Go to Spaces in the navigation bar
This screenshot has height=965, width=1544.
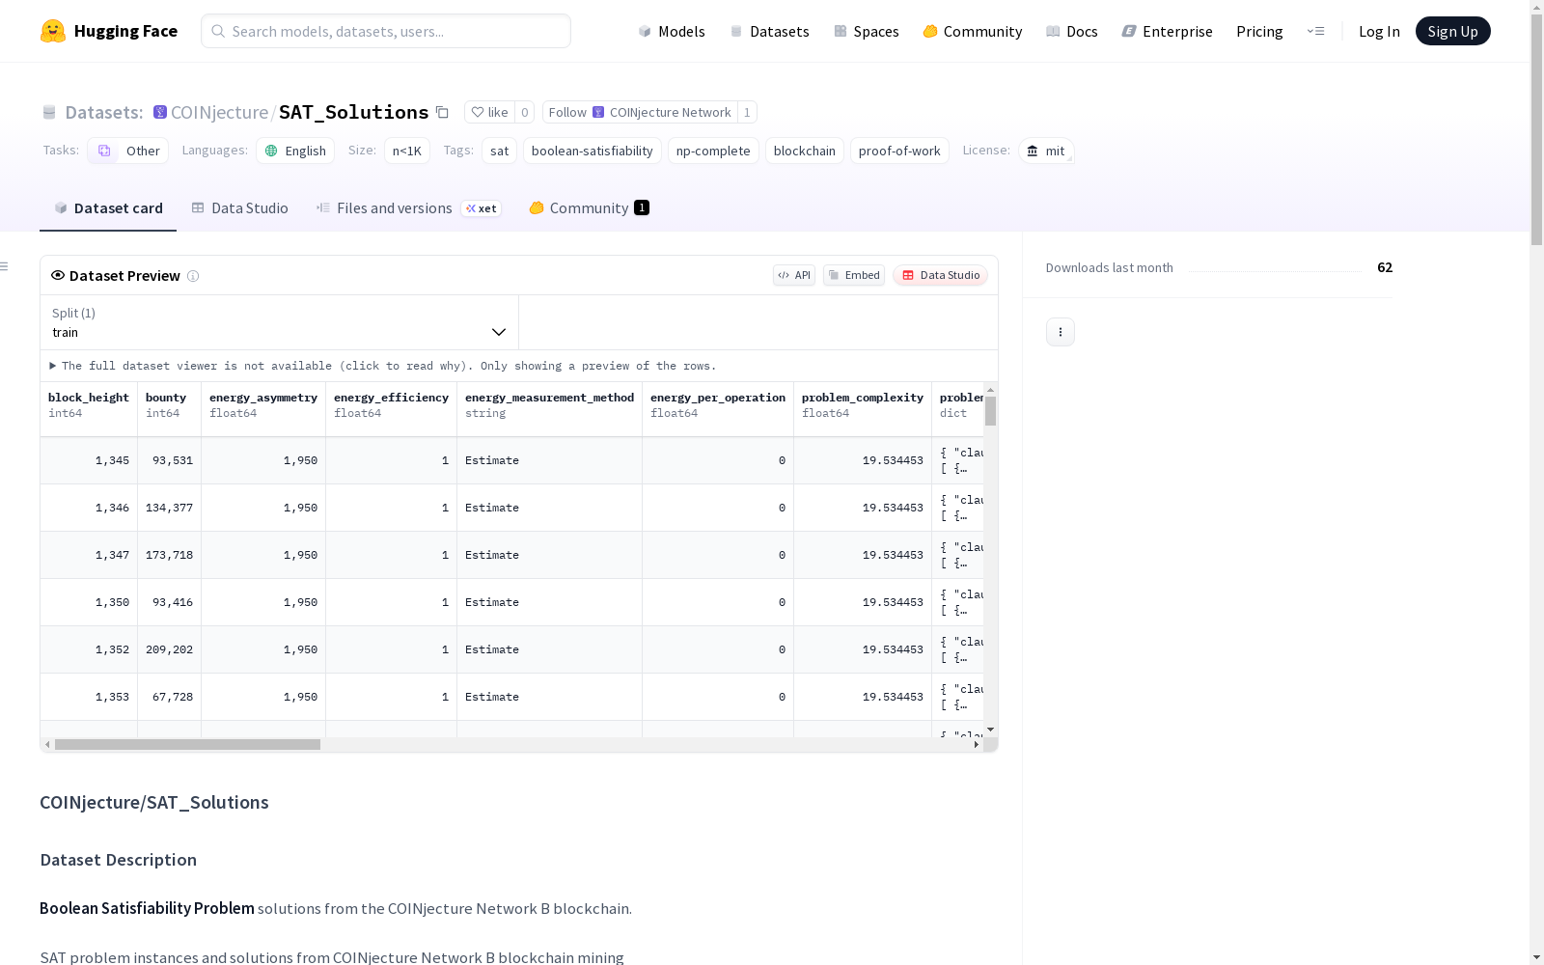pos(867,31)
